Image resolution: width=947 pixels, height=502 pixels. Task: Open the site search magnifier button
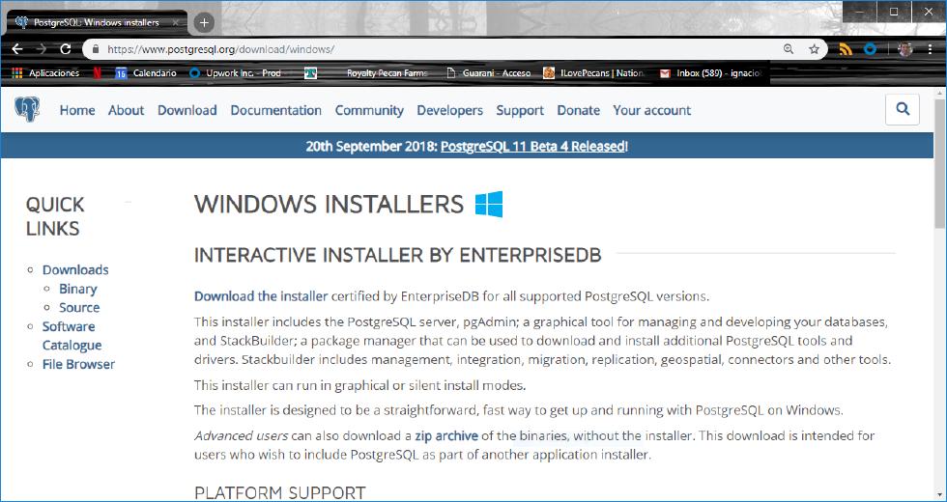coord(903,110)
